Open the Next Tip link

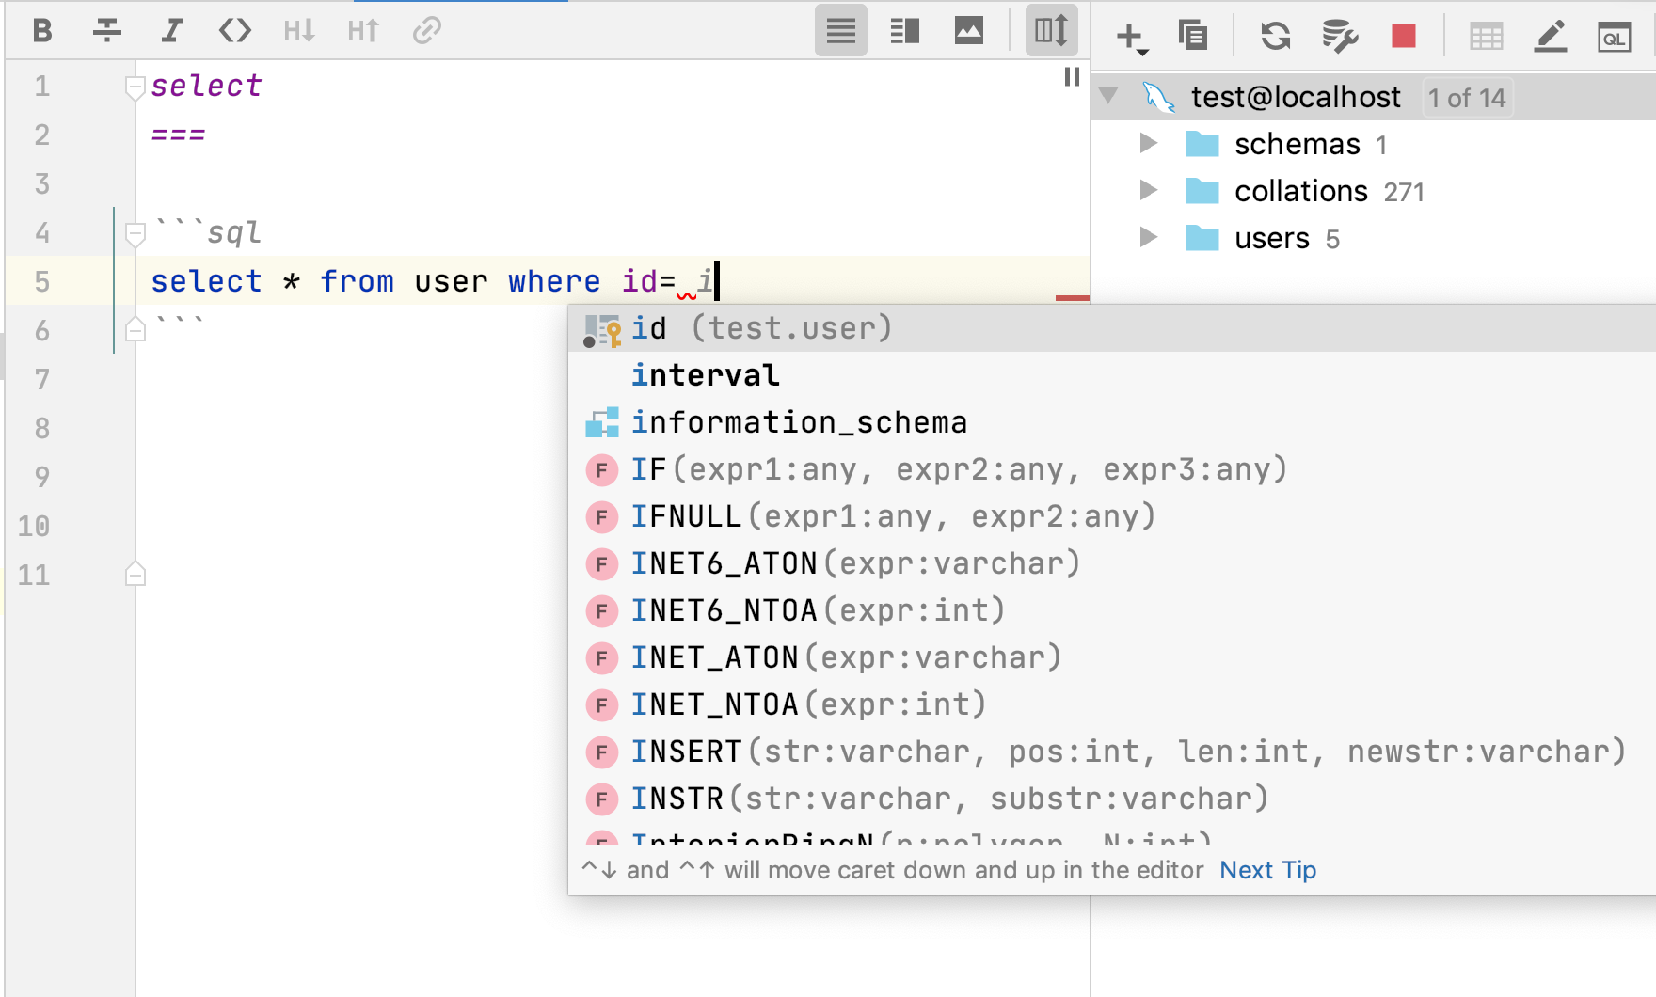click(x=1267, y=870)
